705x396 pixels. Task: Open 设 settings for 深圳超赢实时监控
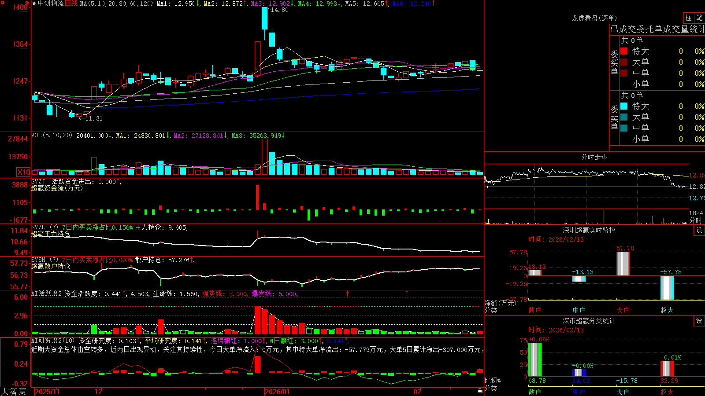[x=699, y=230]
